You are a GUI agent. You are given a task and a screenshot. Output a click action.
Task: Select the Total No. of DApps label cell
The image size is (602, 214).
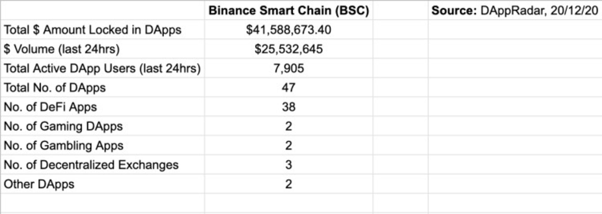pyautogui.click(x=55, y=88)
